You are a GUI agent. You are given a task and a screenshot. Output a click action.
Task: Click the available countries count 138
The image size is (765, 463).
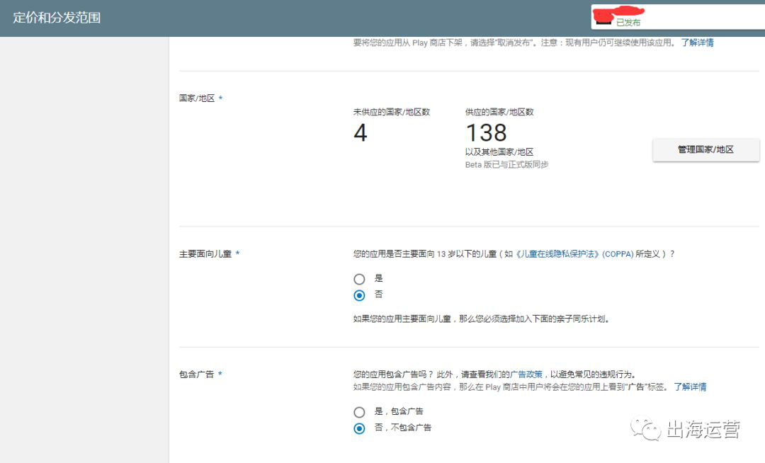click(486, 133)
